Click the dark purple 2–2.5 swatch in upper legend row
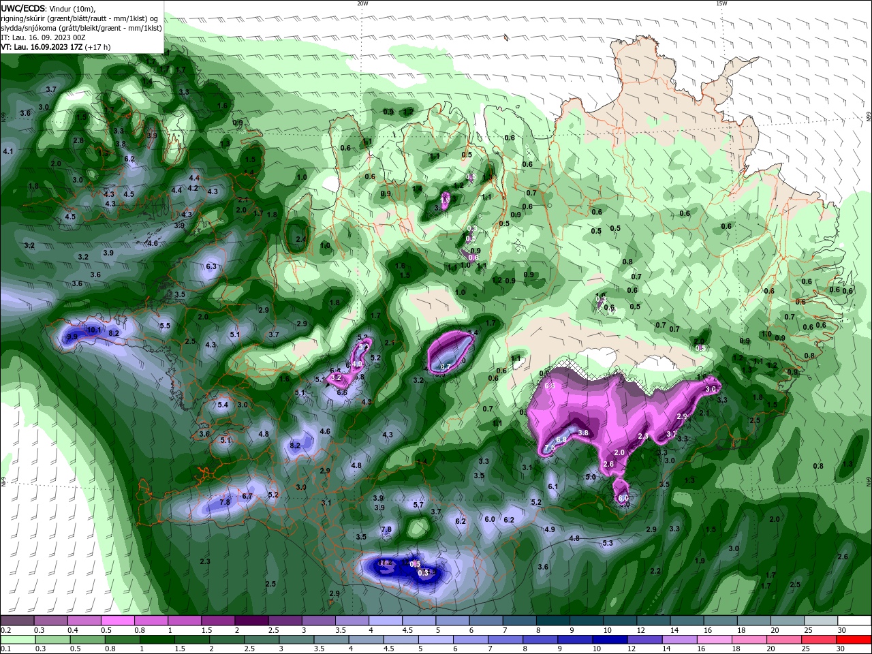This screenshot has height=654, width=872. (x=251, y=621)
